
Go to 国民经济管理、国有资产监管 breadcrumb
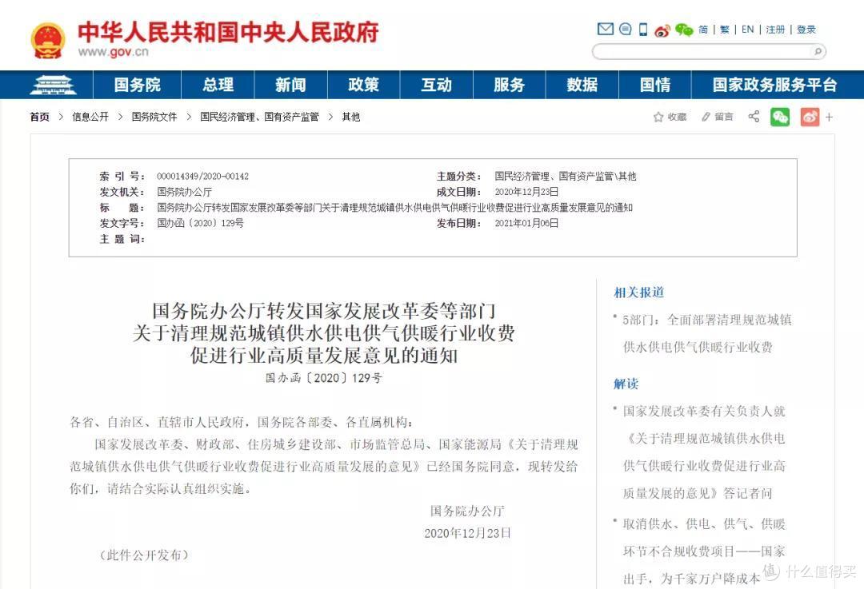259,117
